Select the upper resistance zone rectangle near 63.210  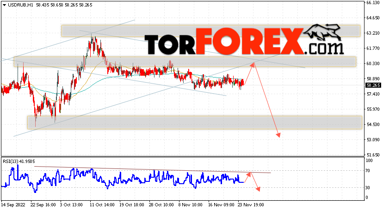[x=211, y=31]
